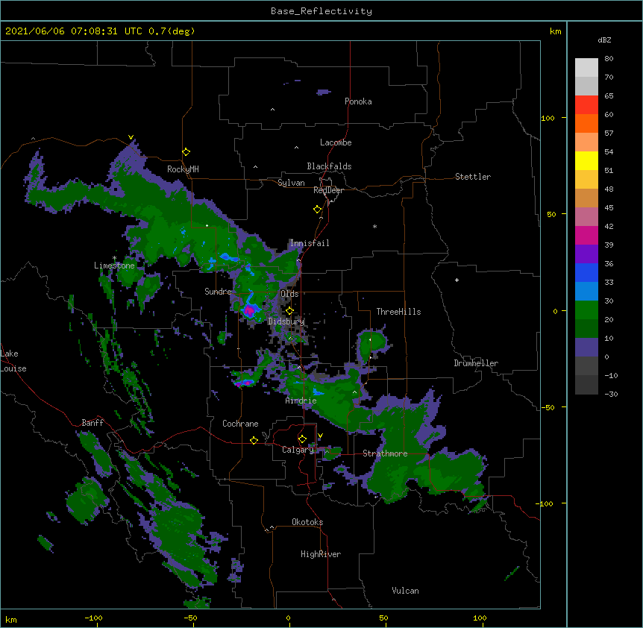Select the blue 33-36 dBZ legend swatch
This screenshot has width=643, height=628.
tap(586, 273)
